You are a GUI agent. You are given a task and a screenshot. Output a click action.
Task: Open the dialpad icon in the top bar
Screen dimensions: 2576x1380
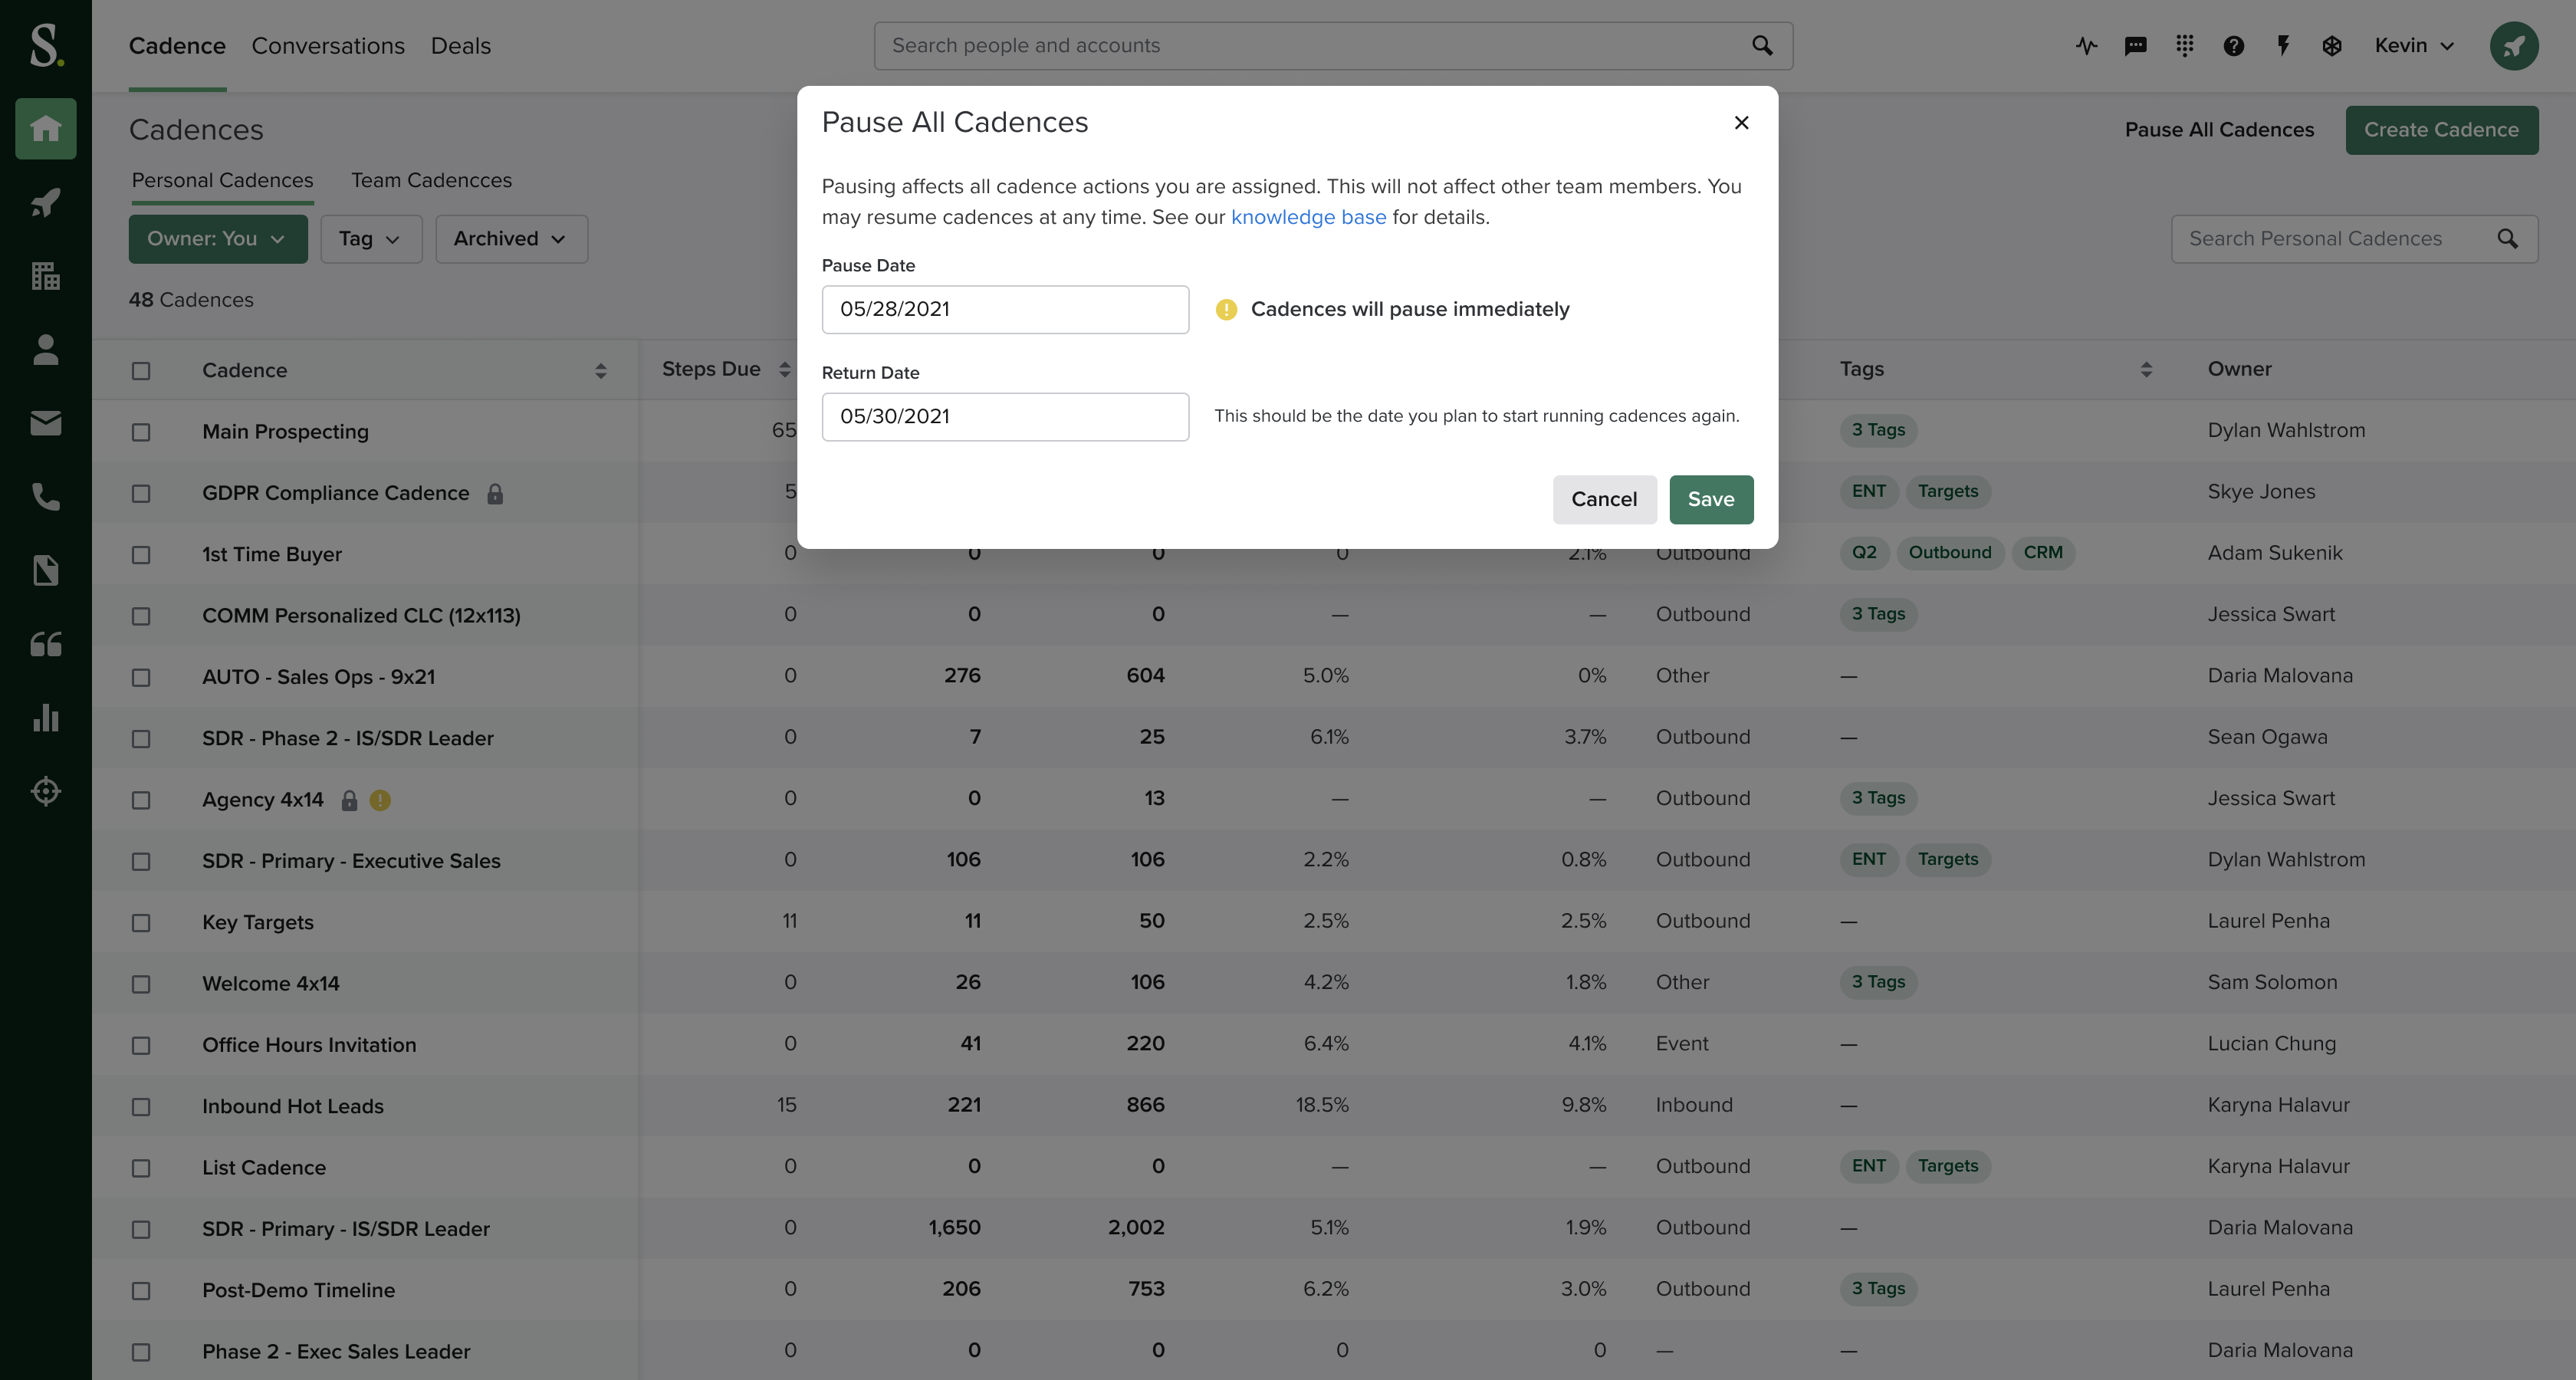pyautogui.click(x=2185, y=45)
